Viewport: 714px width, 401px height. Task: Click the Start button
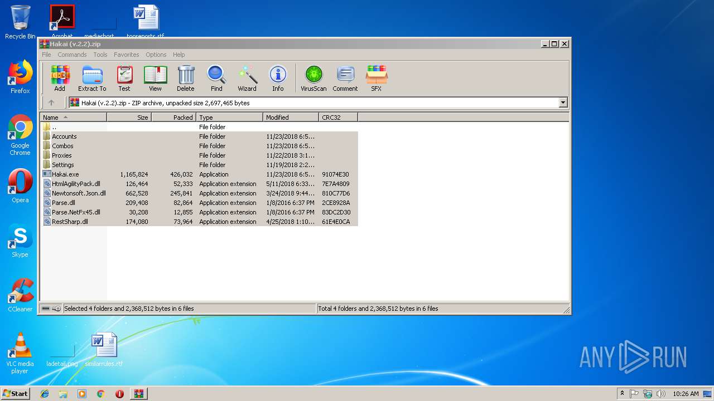15,393
